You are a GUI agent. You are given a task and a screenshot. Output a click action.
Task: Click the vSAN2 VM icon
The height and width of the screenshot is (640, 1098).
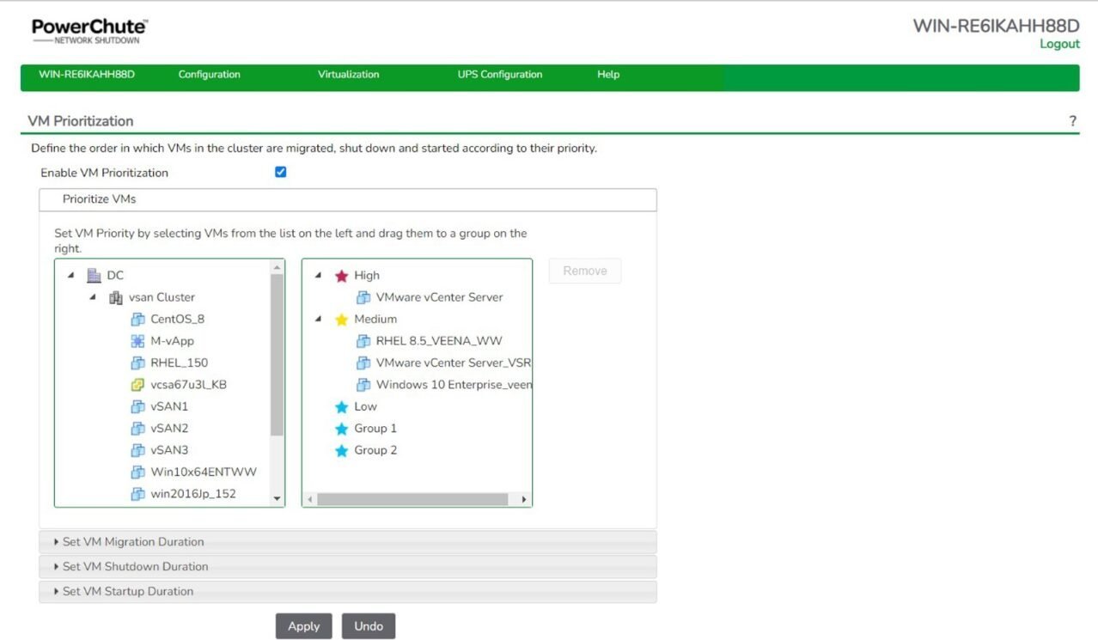point(137,429)
